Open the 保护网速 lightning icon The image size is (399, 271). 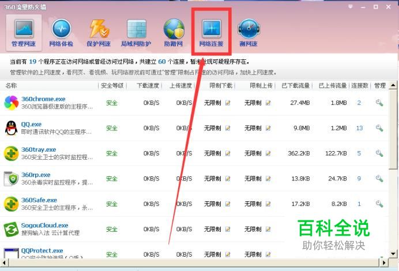tap(99, 29)
